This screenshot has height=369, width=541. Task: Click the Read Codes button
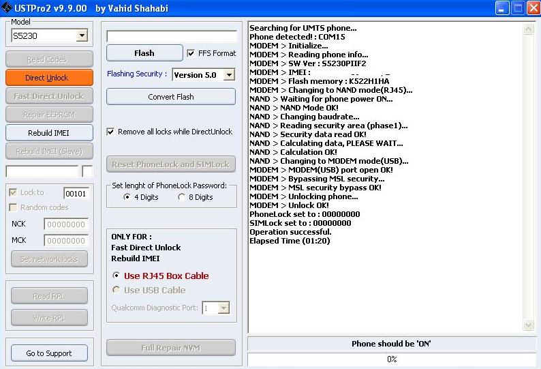[49, 59]
